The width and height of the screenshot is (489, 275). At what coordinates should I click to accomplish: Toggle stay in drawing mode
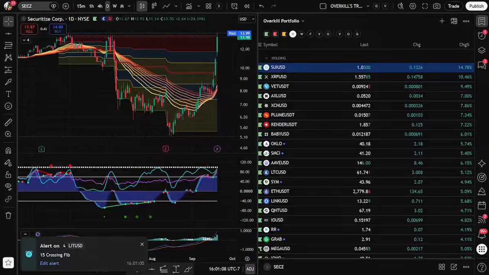[8, 163]
